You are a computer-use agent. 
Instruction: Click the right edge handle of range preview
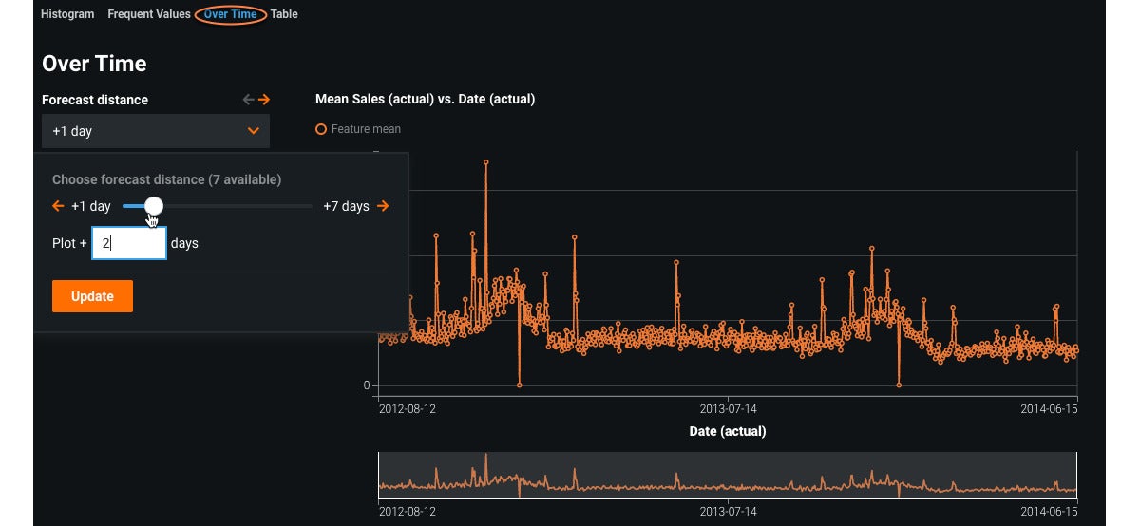click(1077, 476)
